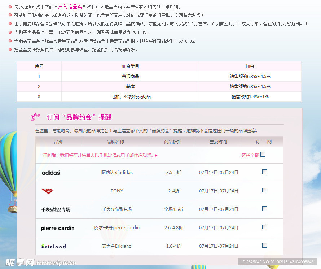Check the PONY subscription checkbox
The image size is (321, 269).
[264, 190]
